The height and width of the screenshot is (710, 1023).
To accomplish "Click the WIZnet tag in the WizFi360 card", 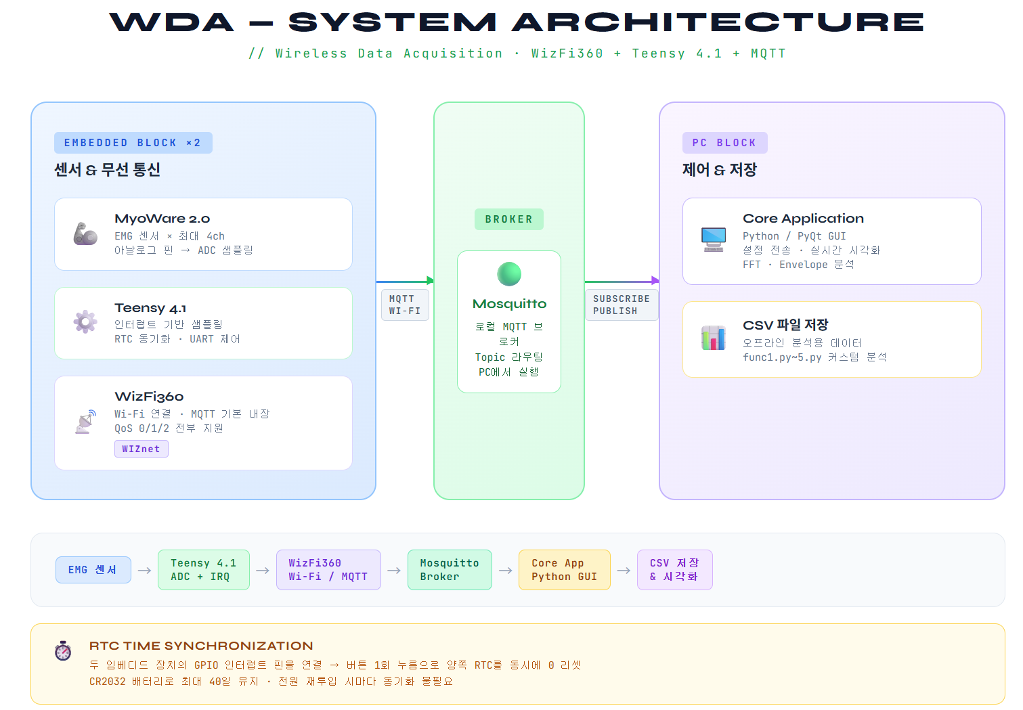I will (141, 449).
